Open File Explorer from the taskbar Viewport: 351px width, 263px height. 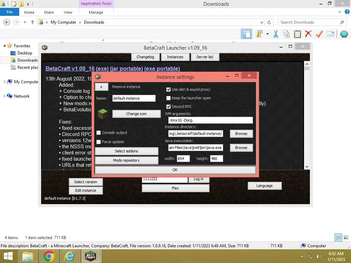coord(27,256)
